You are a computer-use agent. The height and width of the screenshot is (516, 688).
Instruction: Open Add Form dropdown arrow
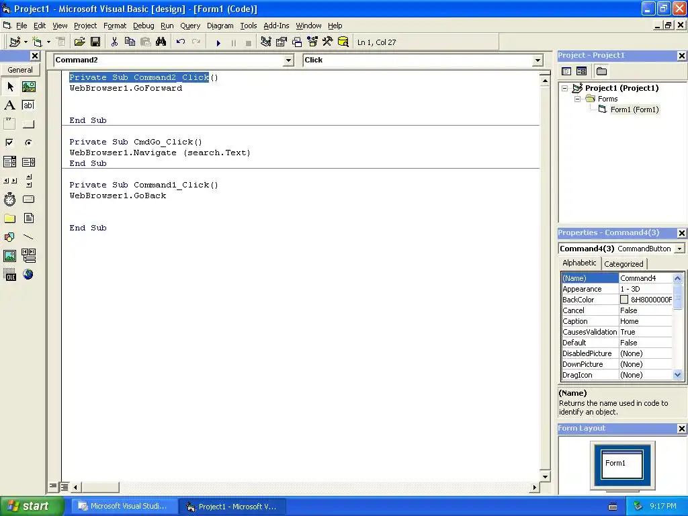(x=48, y=42)
